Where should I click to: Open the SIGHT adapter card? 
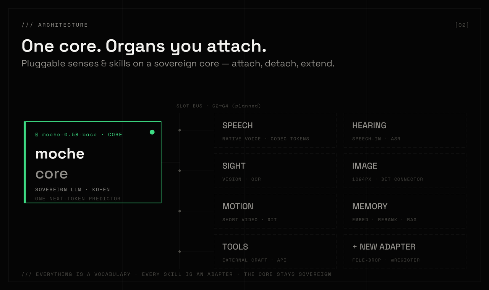point(275,171)
